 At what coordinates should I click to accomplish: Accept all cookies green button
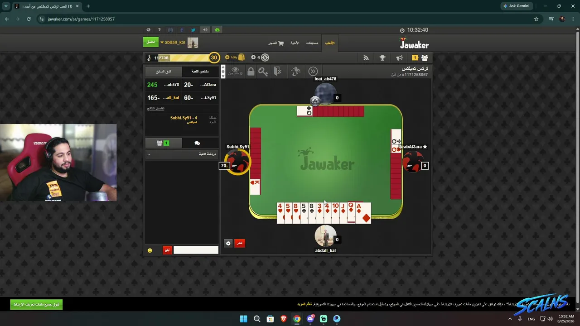[x=36, y=304]
